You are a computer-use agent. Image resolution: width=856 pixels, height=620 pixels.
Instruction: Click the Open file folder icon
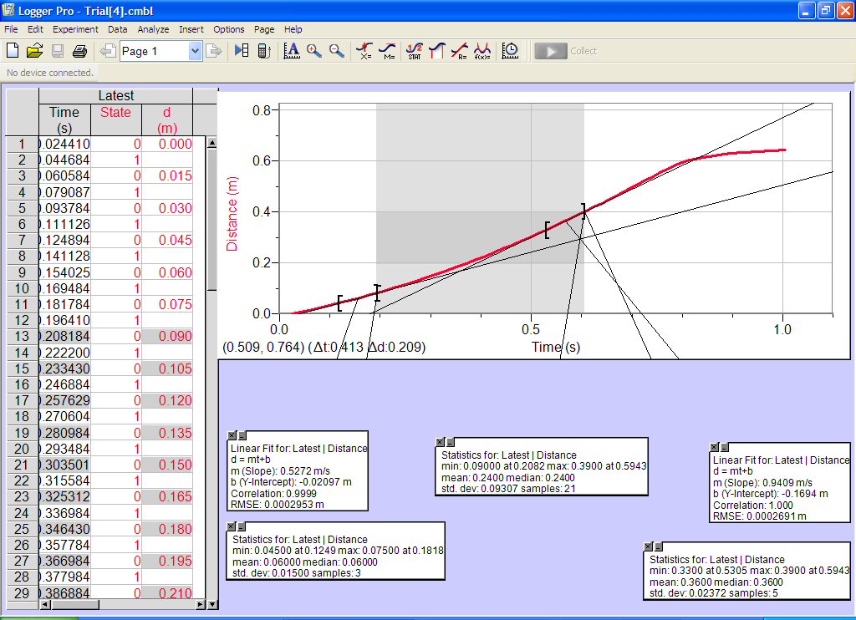(34, 51)
